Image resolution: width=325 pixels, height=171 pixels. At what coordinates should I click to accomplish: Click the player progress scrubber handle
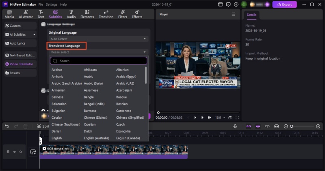pyautogui.click(x=158, y=113)
